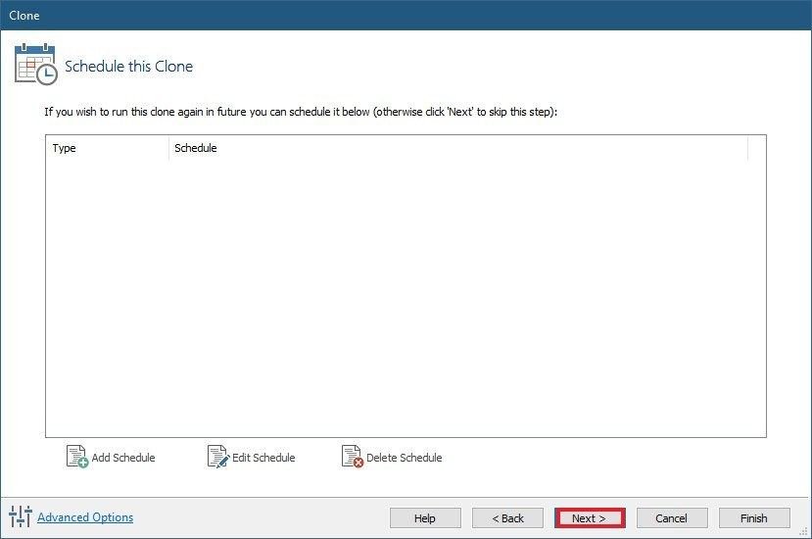Go back using the < Back button

click(507, 518)
